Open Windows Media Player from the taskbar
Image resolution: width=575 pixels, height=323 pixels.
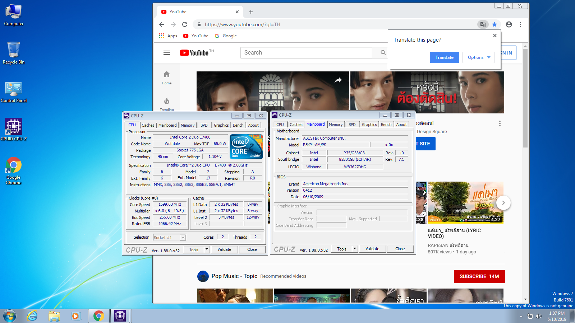tap(76, 316)
